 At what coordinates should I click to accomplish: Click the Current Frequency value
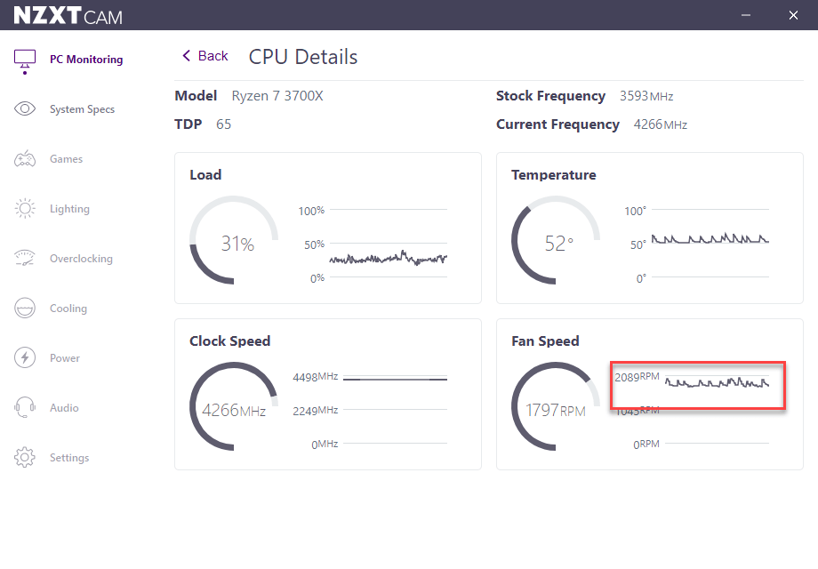(662, 124)
